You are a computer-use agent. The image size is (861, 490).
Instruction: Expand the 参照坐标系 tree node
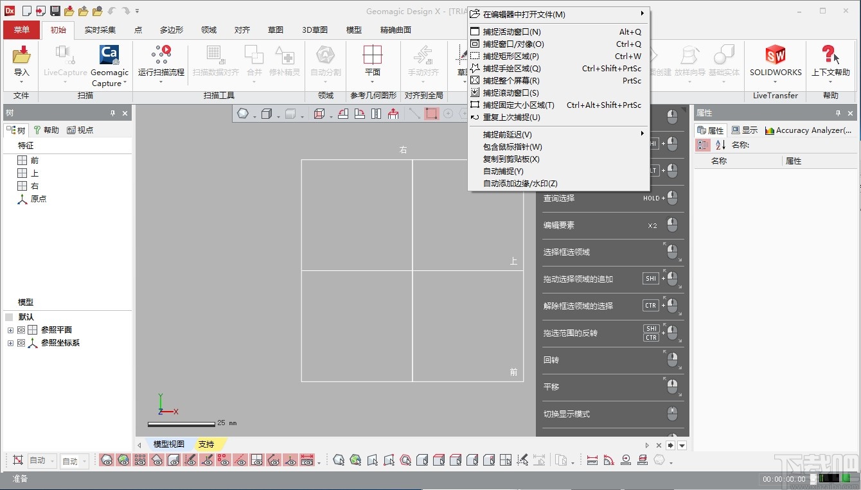click(x=10, y=343)
